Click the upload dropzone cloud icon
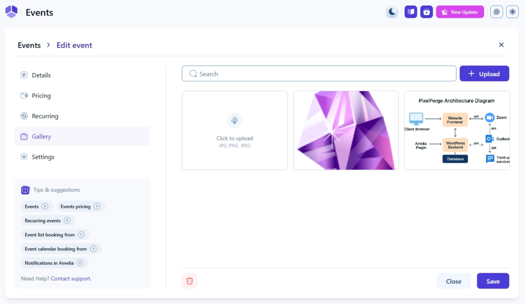 (x=234, y=121)
